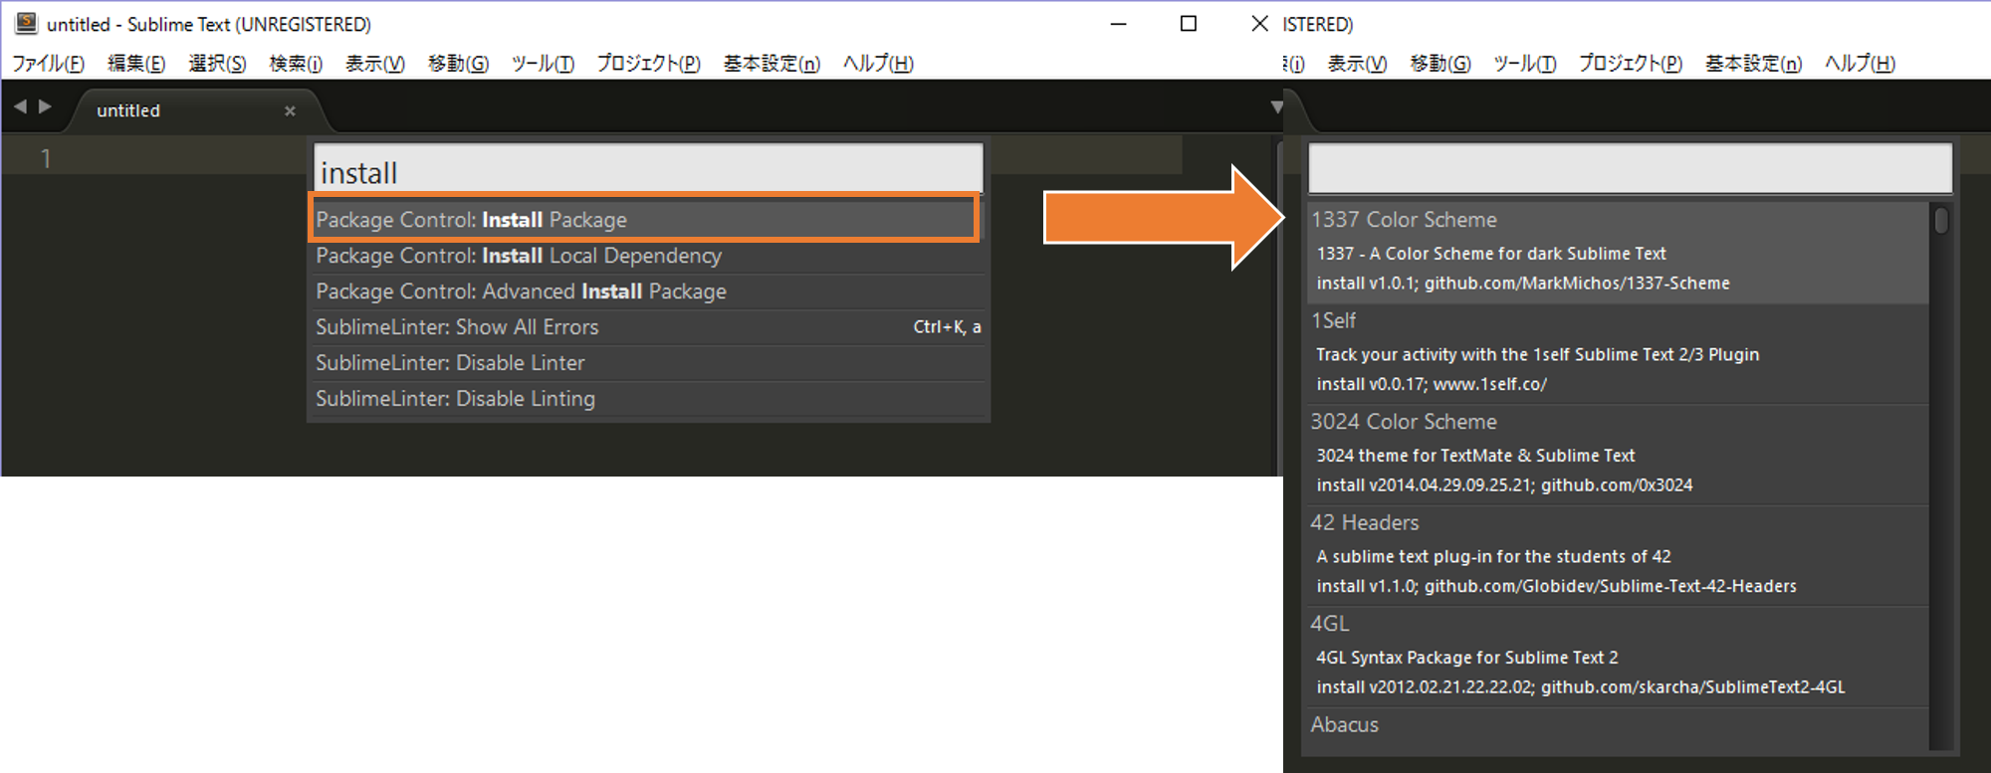This screenshot has height=773, width=1991.
Task: Minimize the Sublime Text window
Action: pos(1119,23)
